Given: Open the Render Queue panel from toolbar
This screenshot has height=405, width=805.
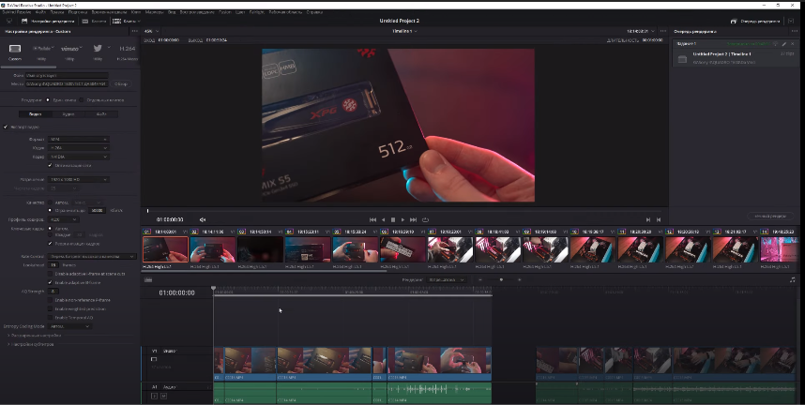Looking at the screenshot, I should tap(755, 21).
